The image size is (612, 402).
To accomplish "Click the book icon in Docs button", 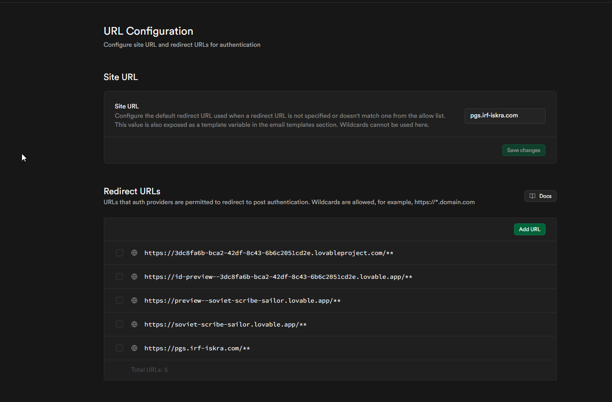I will (x=532, y=196).
